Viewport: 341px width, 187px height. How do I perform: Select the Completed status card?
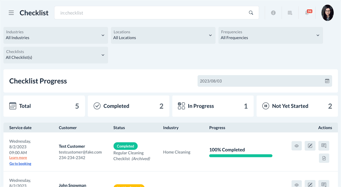click(128, 106)
